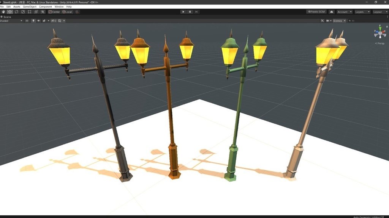Start Play mode
The height and width of the screenshot is (218, 389).
pos(183,12)
